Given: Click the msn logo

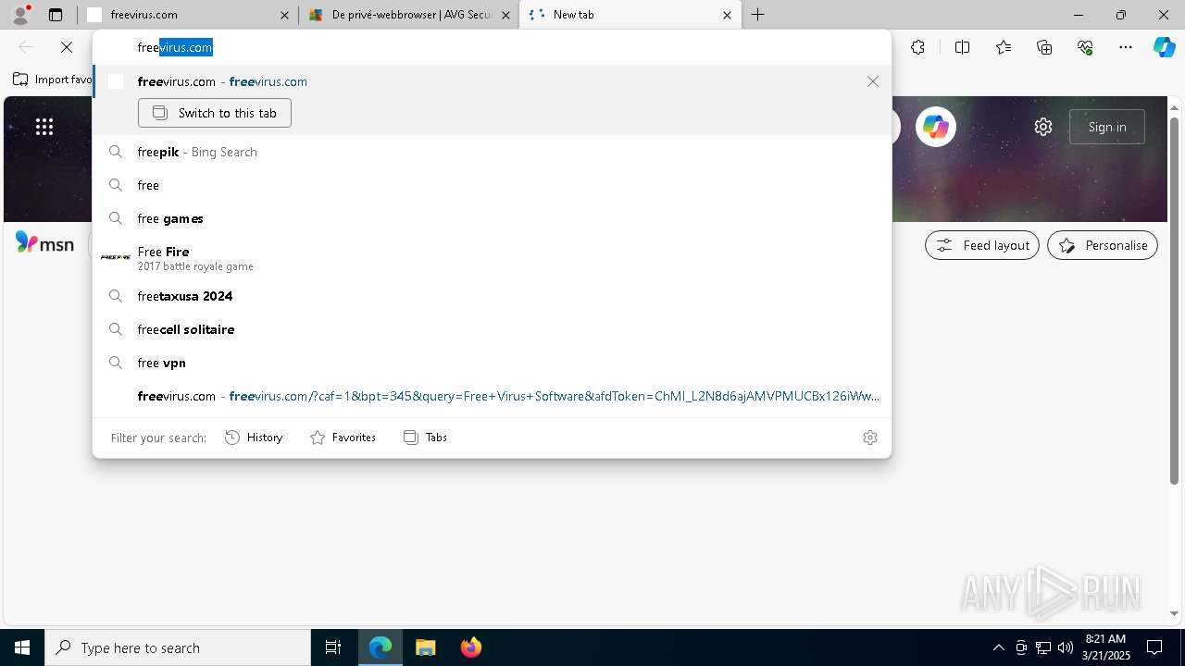Looking at the screenshot, I should point(44,244).
